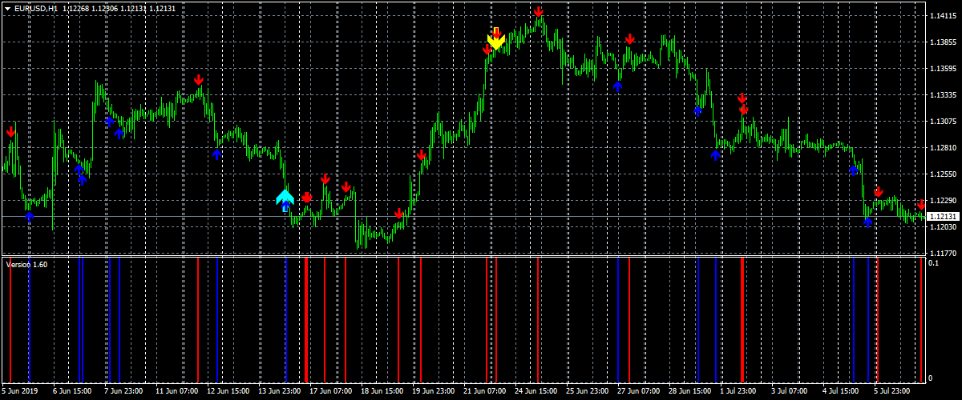The height and width of the screenshot is (400, 962).
Task: Click the 0.1 indicator scale value
Action: (933, 262)
